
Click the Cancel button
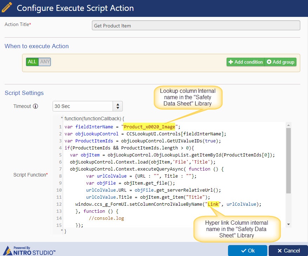(288, 251)
